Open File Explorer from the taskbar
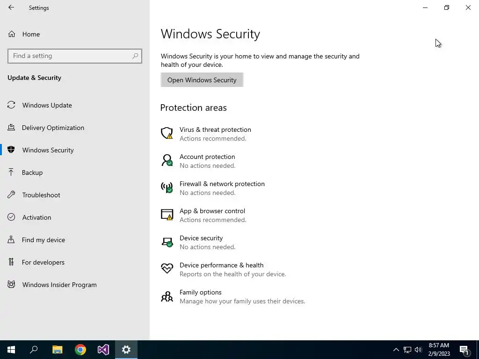Screen dimensions: 479x359 tap(57, 350)
